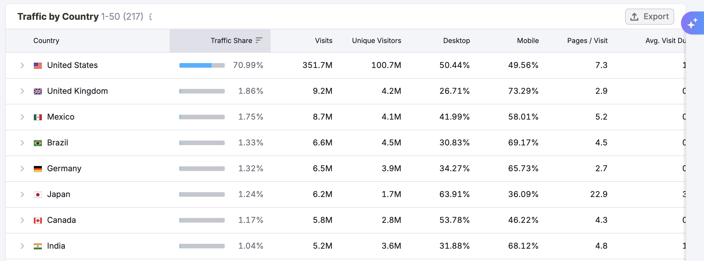Click the Brazil flag icon

pos(38,143)
